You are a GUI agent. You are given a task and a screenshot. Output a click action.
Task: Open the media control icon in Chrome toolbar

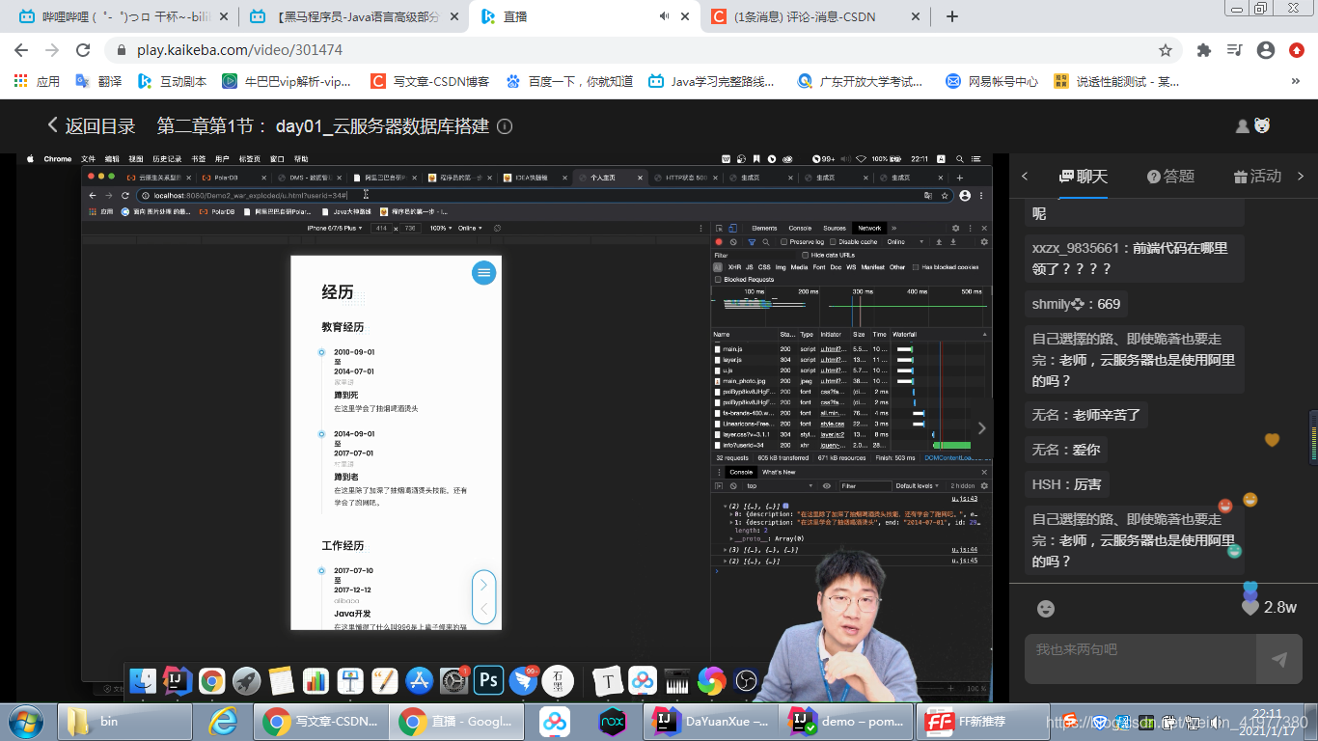[1234, 50]
